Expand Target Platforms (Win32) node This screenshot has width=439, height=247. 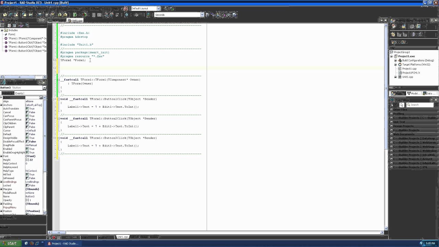(395, 64)
